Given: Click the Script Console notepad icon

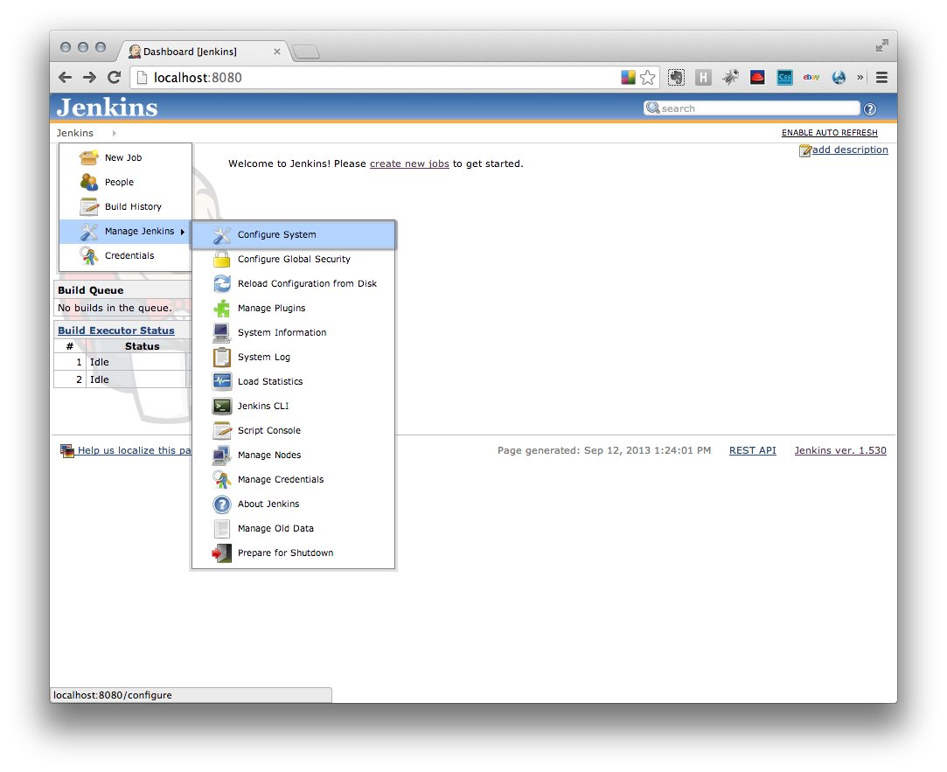Looking at the screenshot, I should [221, 431].
